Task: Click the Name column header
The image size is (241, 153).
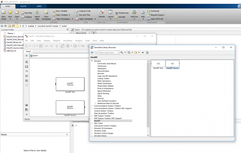Action: (x=10, y=33)
